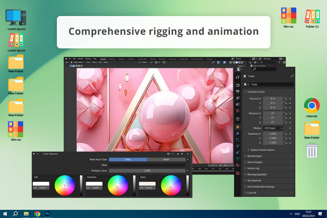Toggle keyframe dot next to Position X
The width and height of the screenshot is (327, 218).
click(x=290, y=99)
